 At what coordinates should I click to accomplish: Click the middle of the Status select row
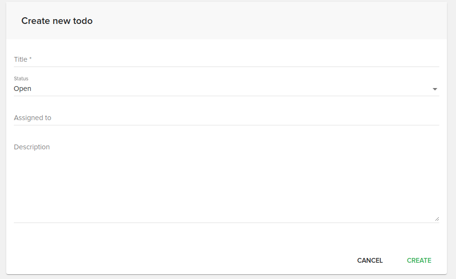point(226,89)
